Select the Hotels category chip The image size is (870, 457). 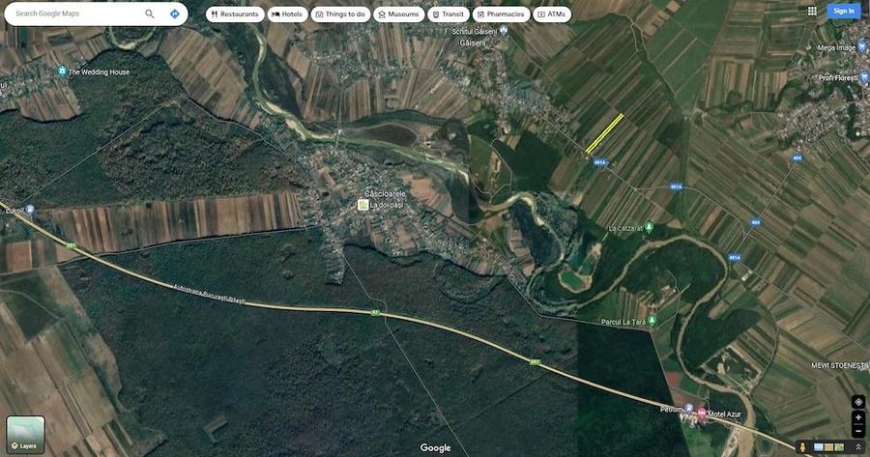coord(287,14)
